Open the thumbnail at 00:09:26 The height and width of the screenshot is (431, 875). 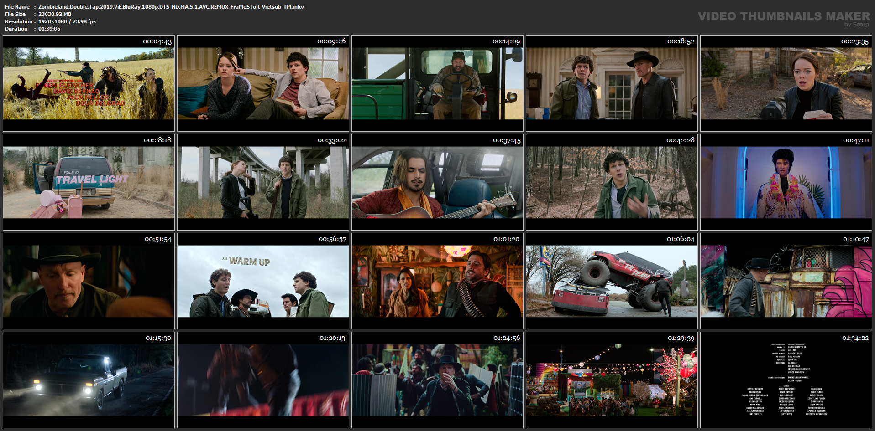(x=263, y=83)
